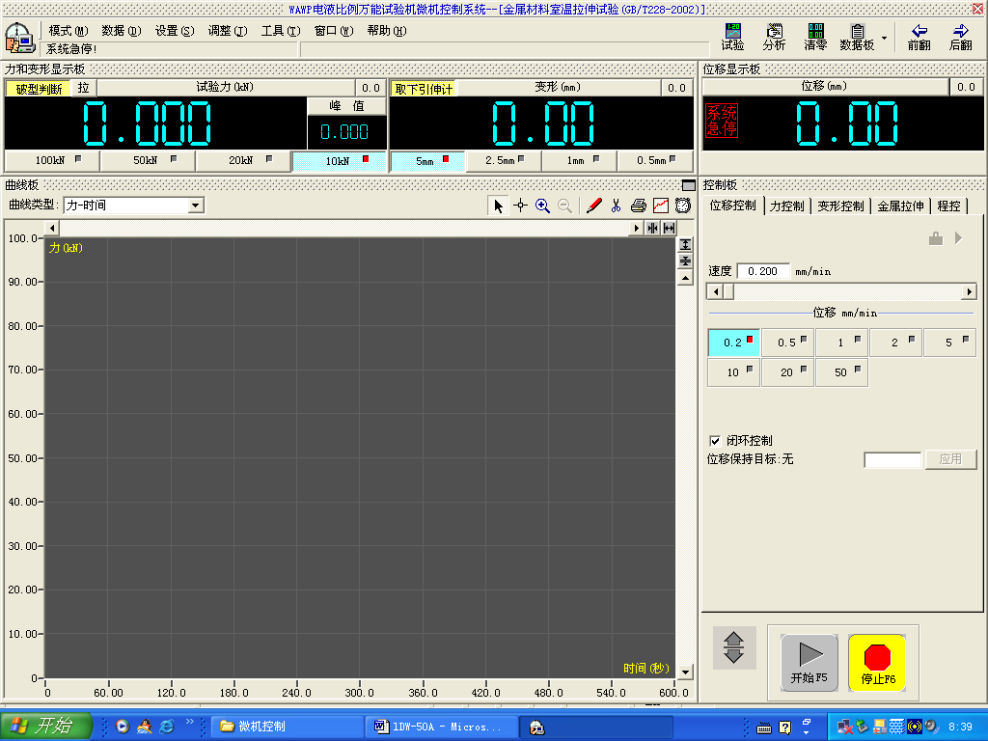The height and width of the screenshot is (741, 988).
Task: Activate the crosshair coordinate tool
Action: 521,206
